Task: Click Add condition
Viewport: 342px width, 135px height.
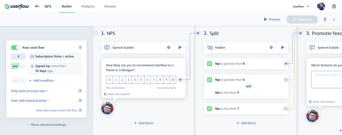Action: (x=41, y=81)
